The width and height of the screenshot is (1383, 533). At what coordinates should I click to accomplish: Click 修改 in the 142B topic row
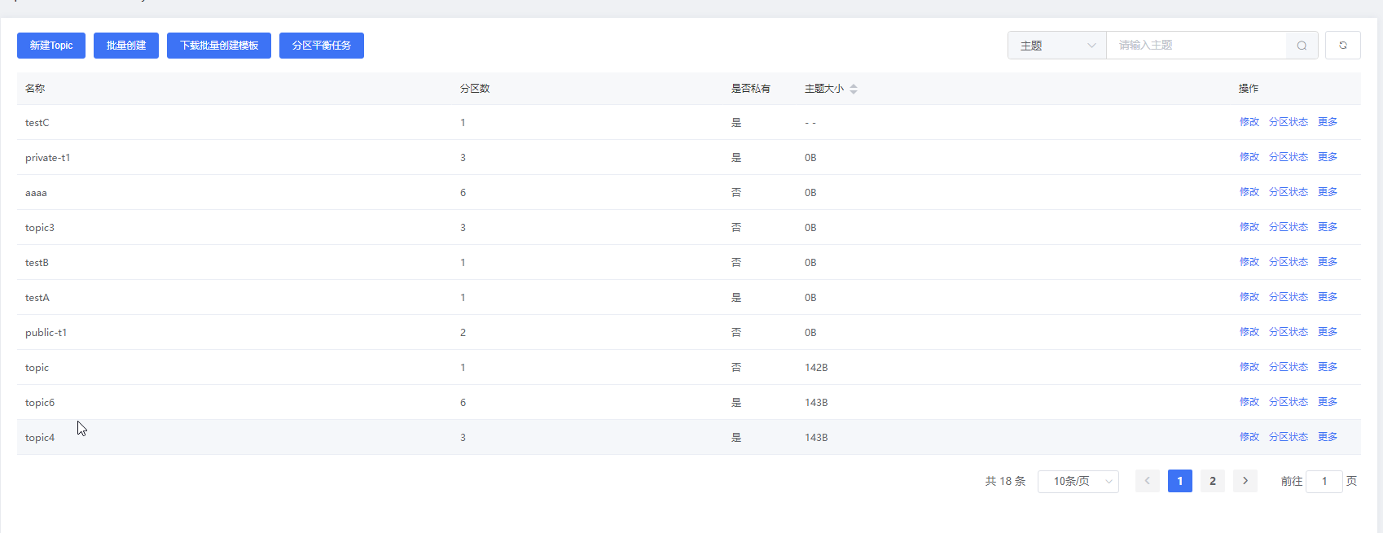click(x=1249, y=367)
